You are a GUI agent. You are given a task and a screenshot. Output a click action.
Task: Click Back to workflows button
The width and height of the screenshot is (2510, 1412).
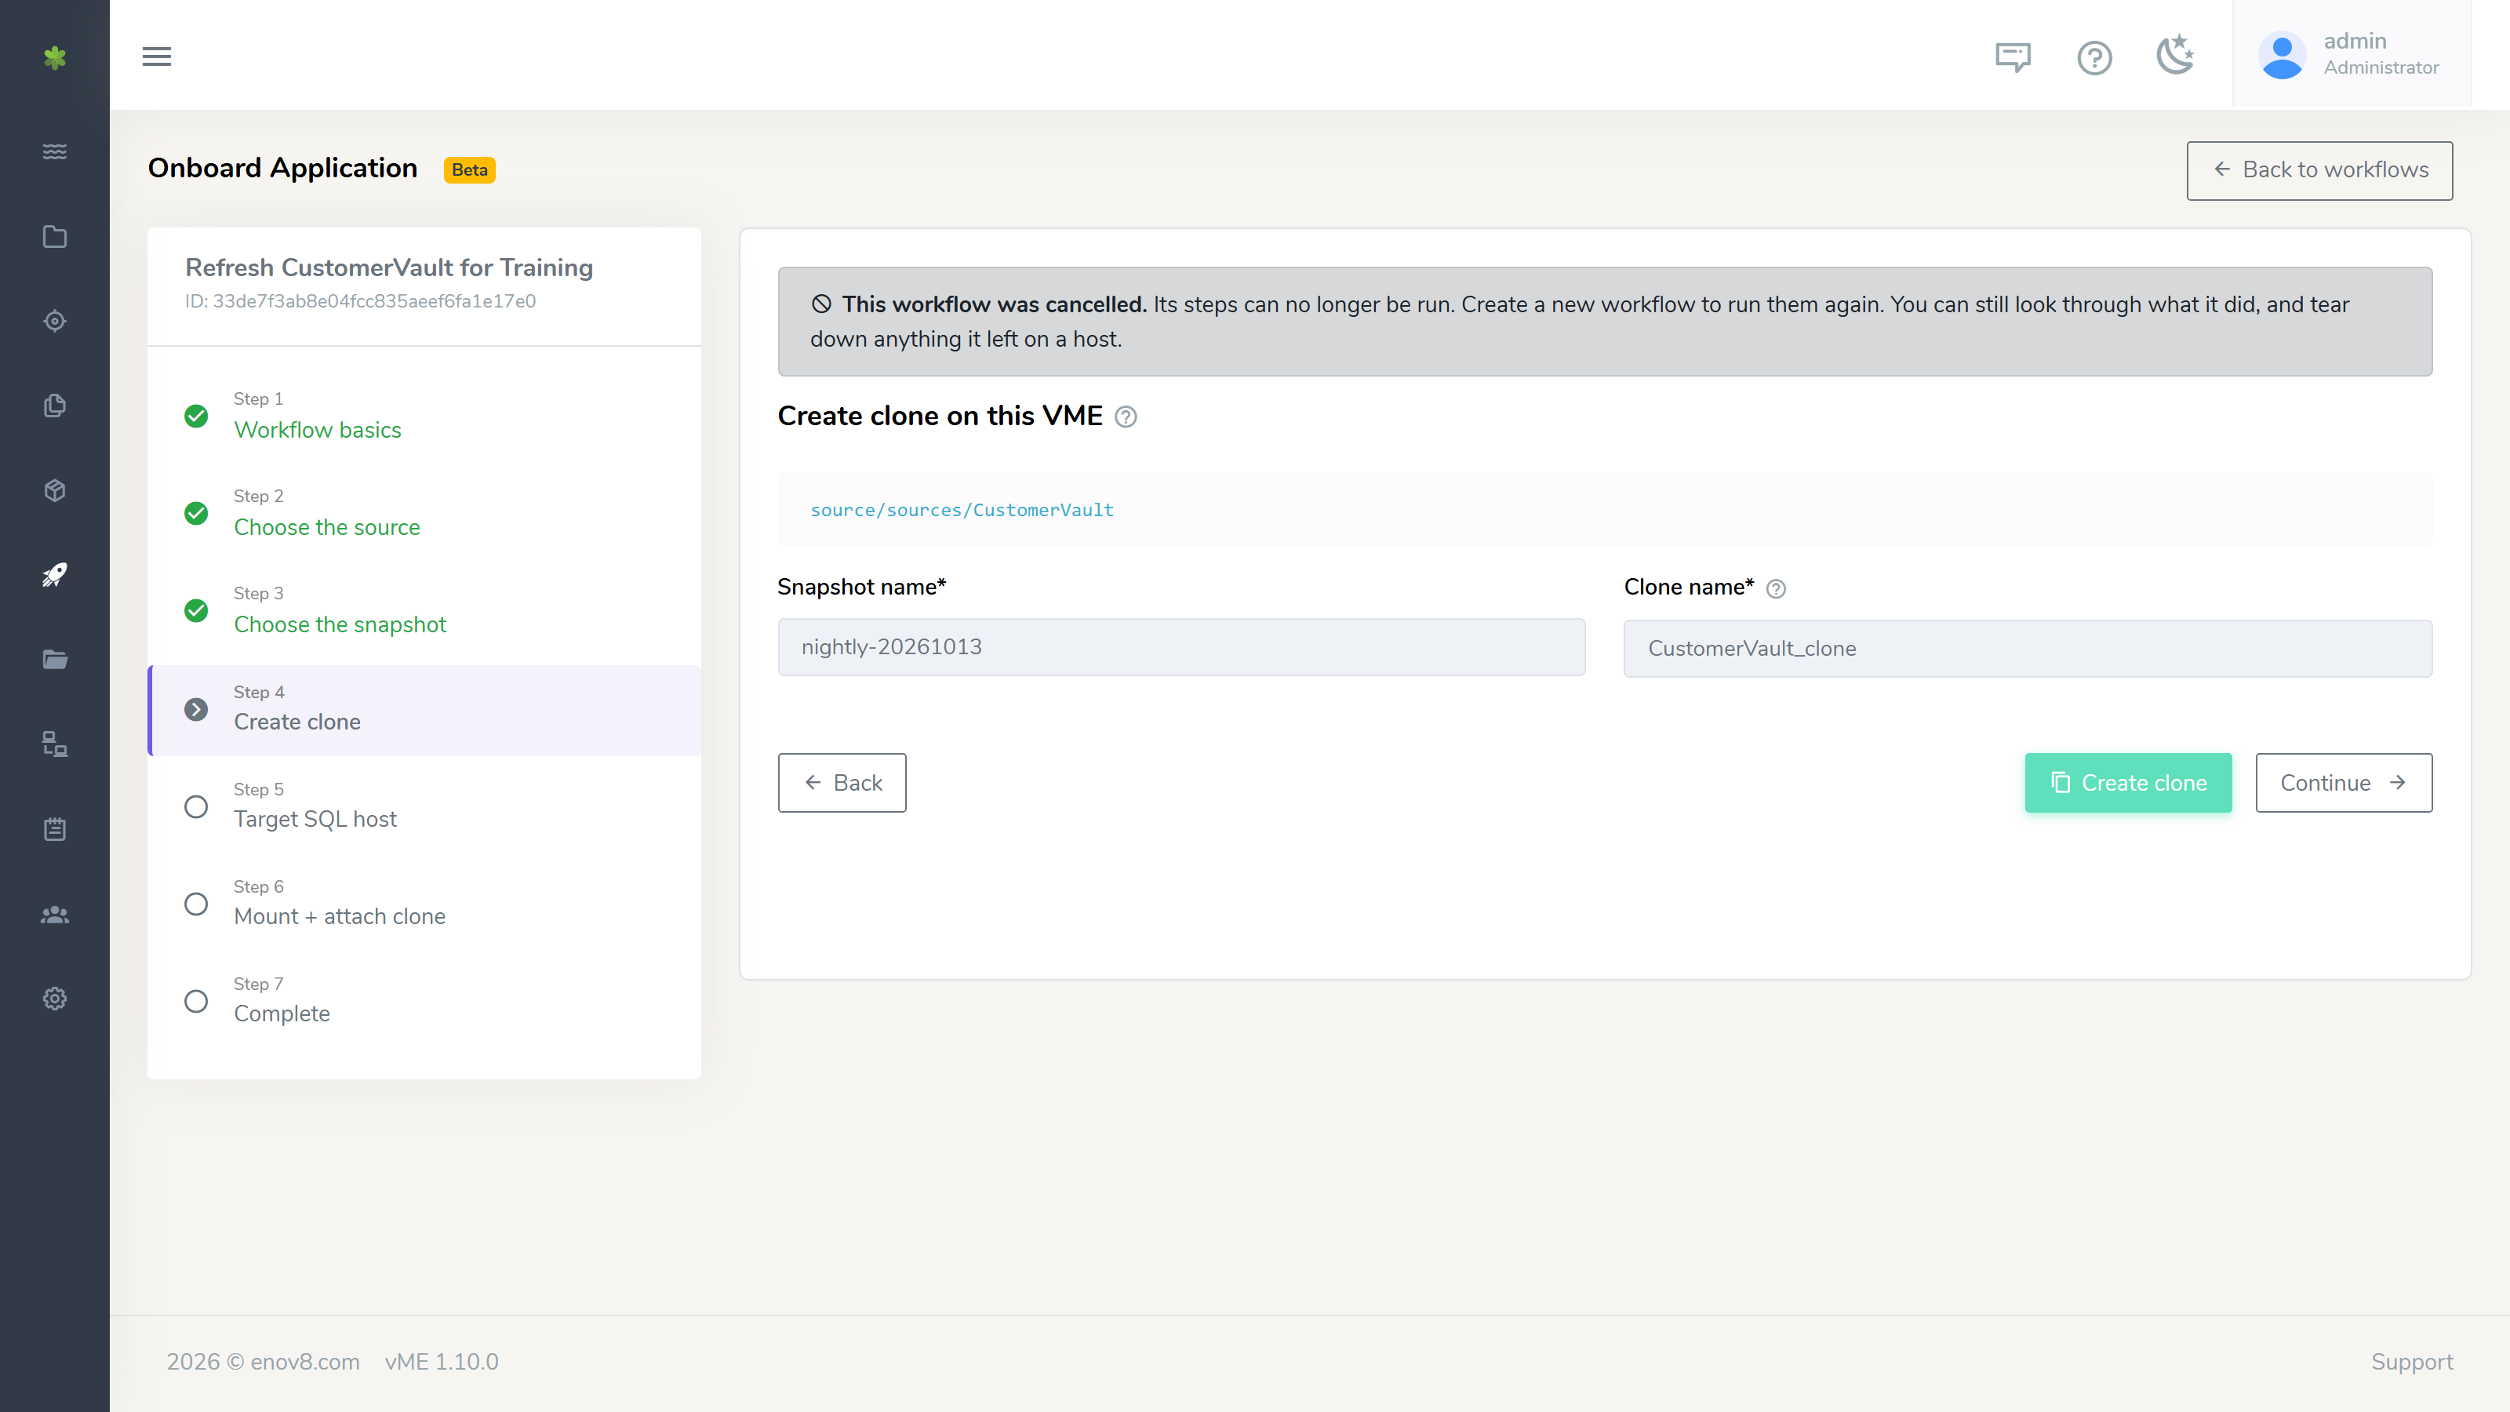pyautogui.click(x=2319, y=170)
